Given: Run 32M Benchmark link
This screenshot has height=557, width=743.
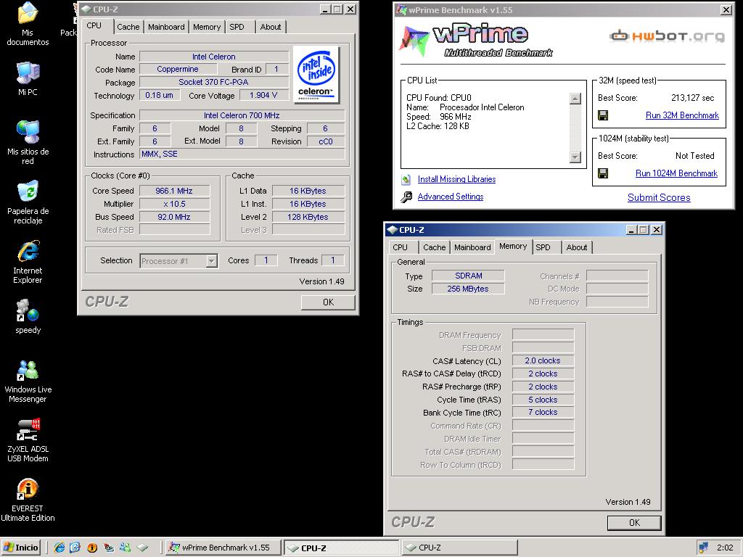Looking at the screenshot, I should click(x=682, y=115).
